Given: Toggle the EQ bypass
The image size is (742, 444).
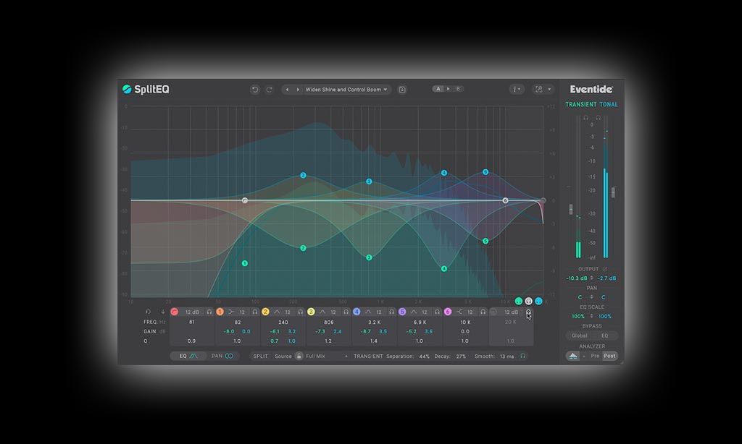Looking at the screenshot, I should click(x=605, y=336).
